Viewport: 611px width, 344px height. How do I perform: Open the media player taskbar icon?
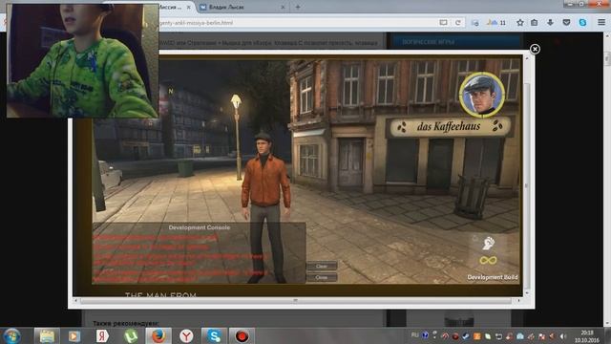click(74, 335)
